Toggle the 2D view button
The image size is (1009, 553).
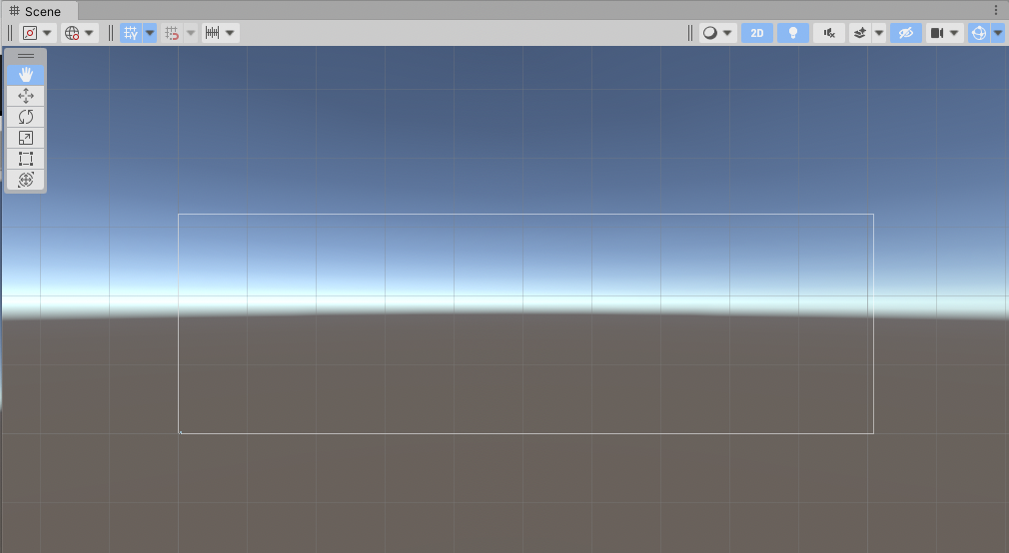point(757,33)
